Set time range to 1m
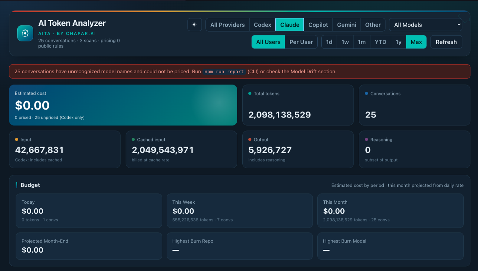 coord(361,42)
